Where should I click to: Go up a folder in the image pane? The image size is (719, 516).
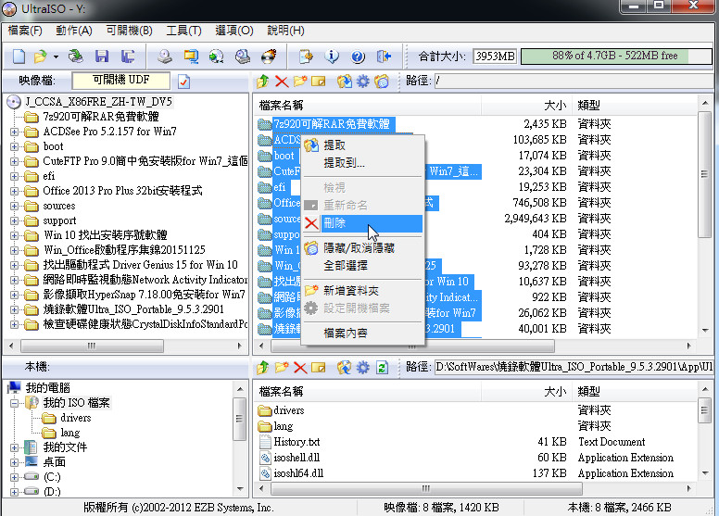(x=263, y=82)
